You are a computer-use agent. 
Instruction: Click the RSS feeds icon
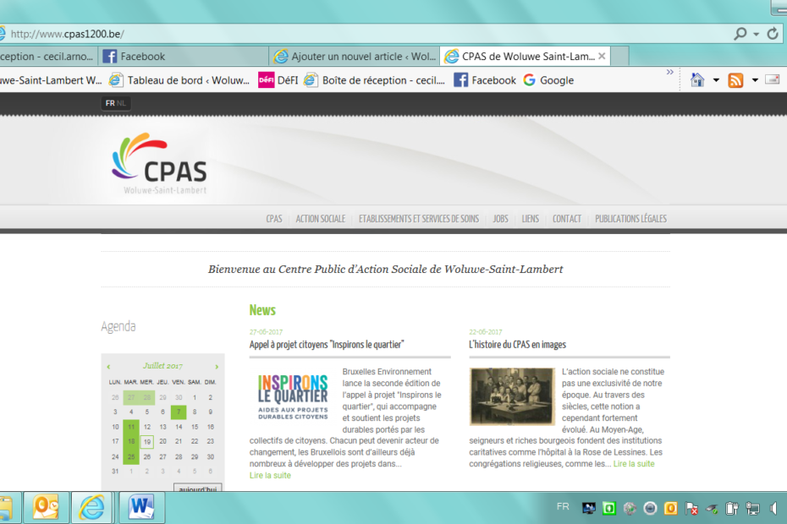[x=735, y=80]
